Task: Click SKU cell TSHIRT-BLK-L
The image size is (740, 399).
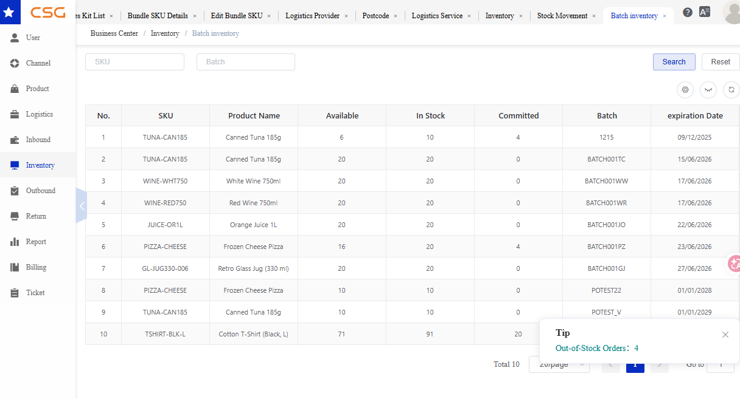Action: tap(166, 334)
